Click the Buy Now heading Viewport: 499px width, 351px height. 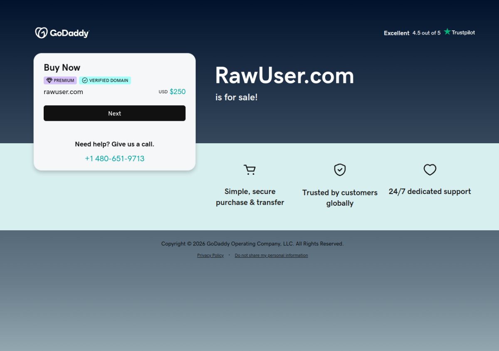(x=62, y=67)
